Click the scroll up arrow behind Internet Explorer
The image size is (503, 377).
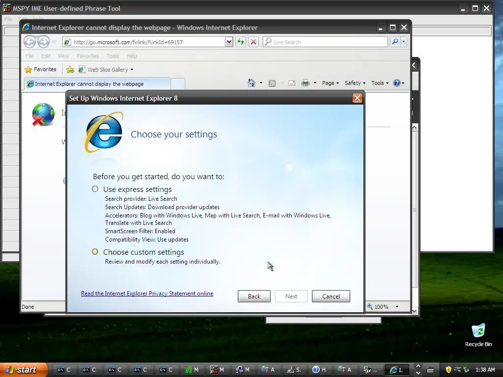point(415,128)
